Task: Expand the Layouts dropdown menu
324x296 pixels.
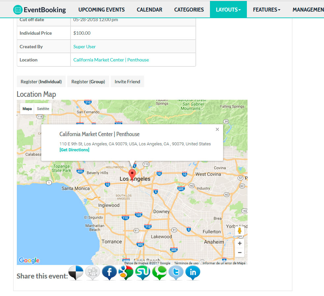Action: pyautogui.click(x=228, y=10)
